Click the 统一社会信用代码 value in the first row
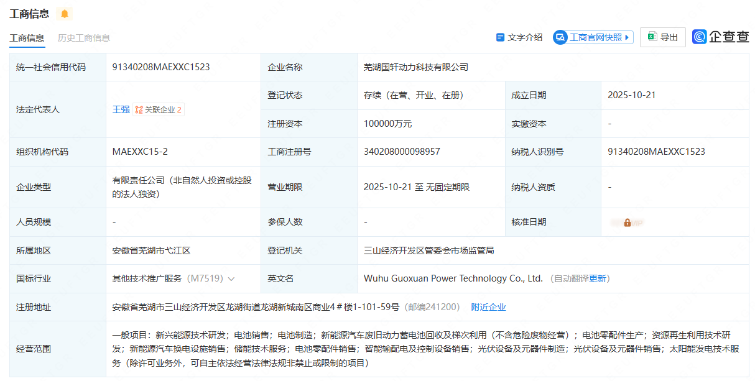Screen dimensions: 755x381 [x=161, y=67]
